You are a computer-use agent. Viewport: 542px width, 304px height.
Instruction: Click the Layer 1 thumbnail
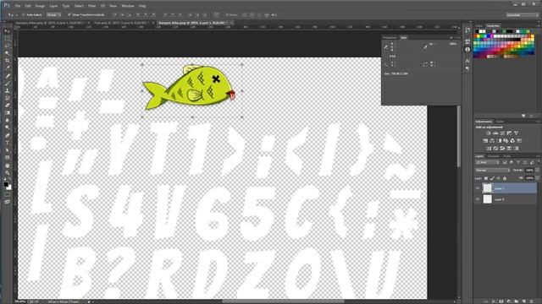487,188
